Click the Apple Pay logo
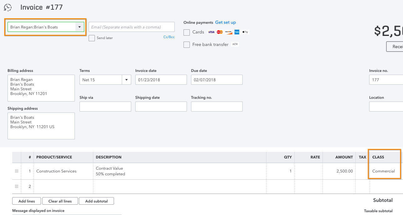This screenshot has height=215, width=403. [x=245, y=32]
